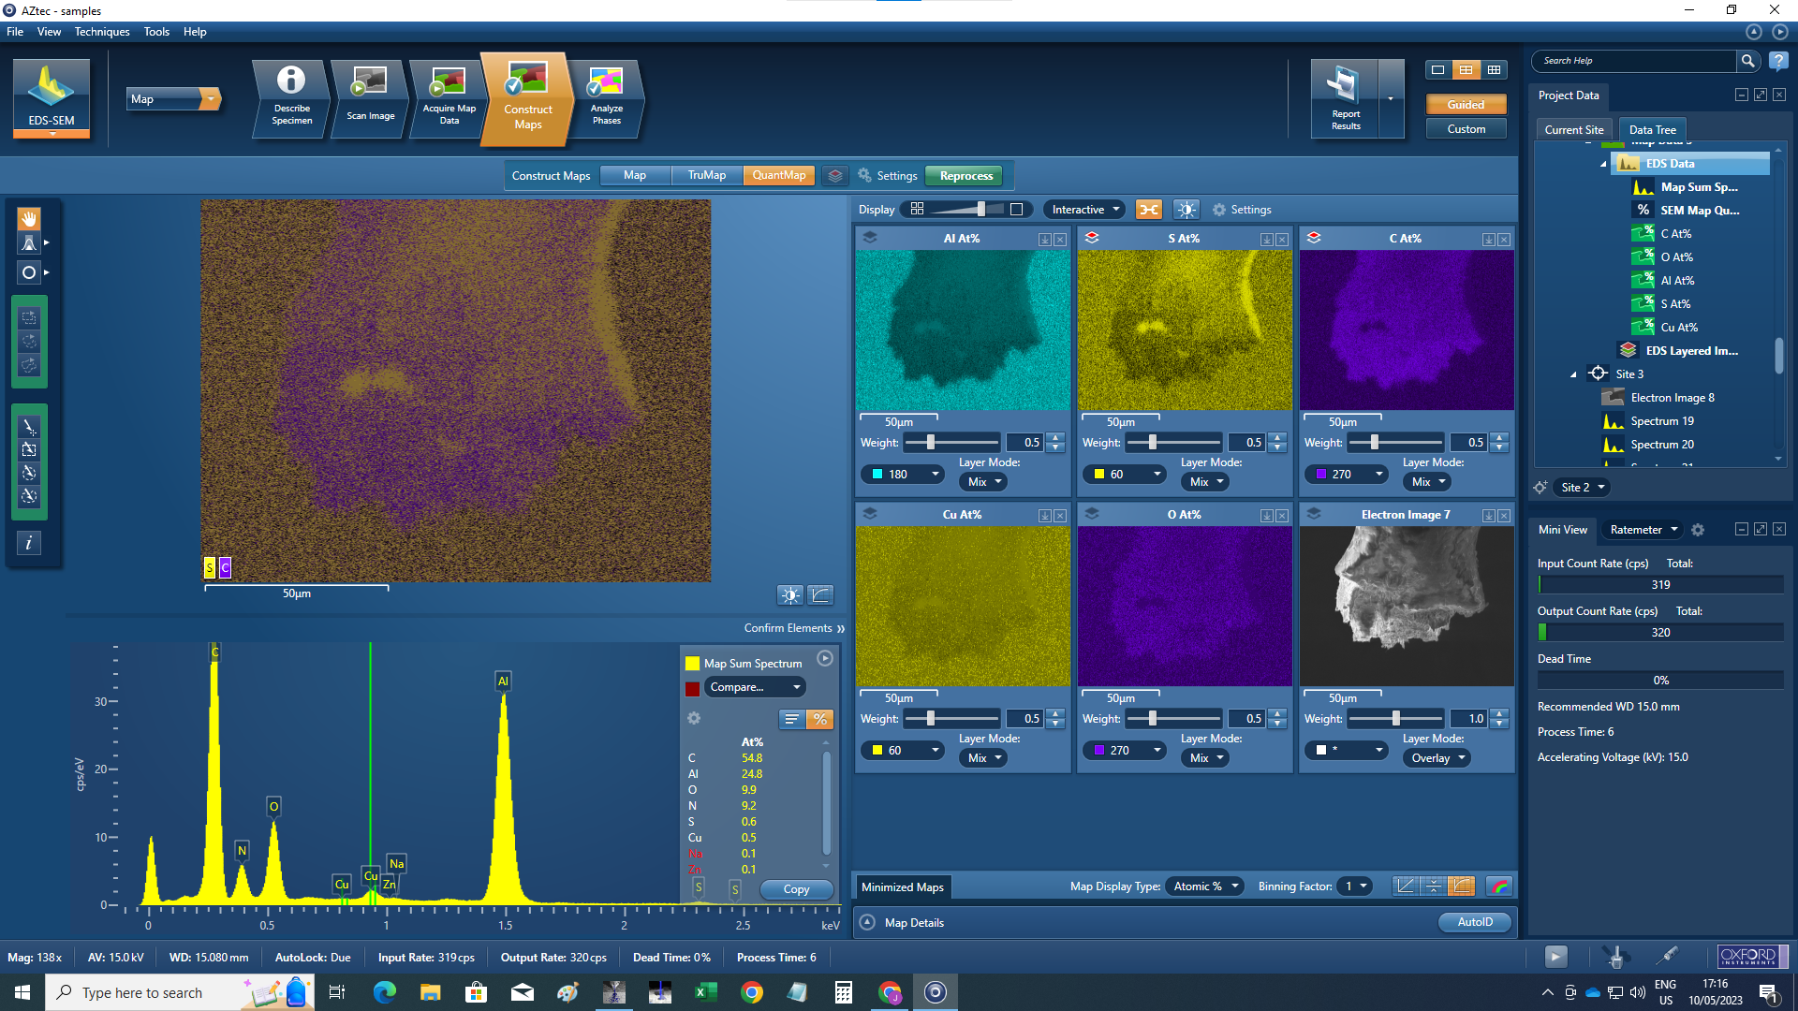Click the spectrum settings gear icon
The height and width of the screenshot is (1011, 1798).
click(694, 718)
